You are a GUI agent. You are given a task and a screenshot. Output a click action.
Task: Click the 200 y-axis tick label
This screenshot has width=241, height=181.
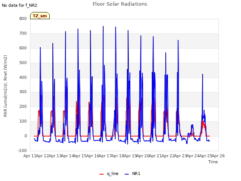[x=23, y=106]
